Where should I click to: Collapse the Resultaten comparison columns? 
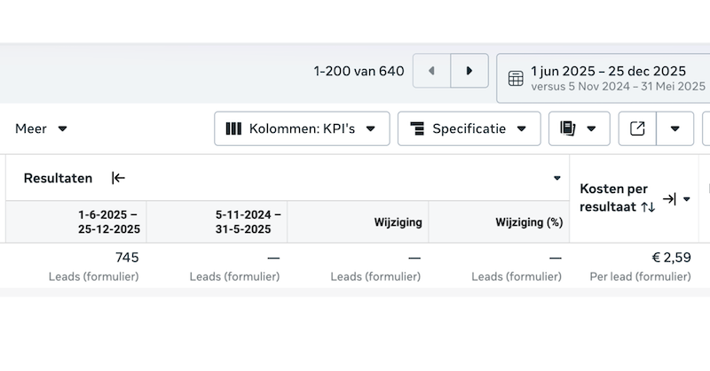[x=118, y=178]
